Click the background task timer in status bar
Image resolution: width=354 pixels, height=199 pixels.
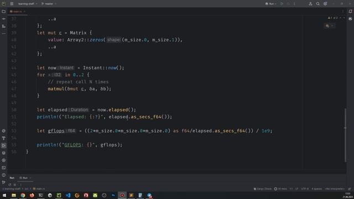coord(280,189)
